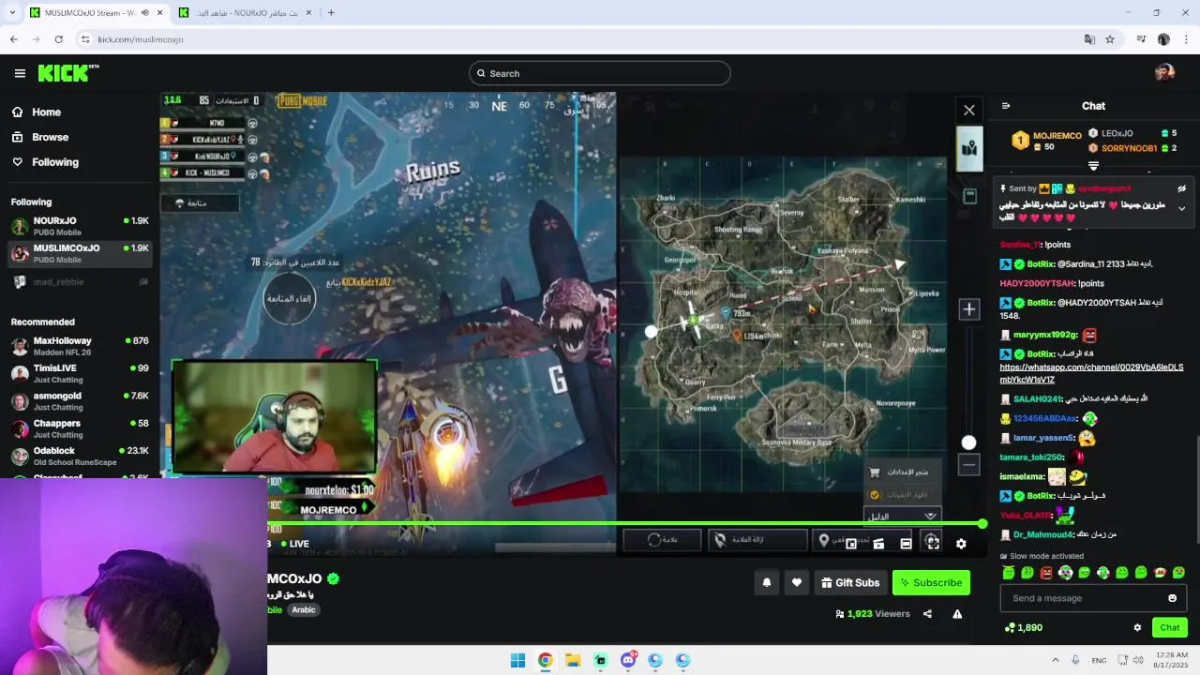Image resolution: width=1200 pixels, height=675 pixels.
Task: Switch player to theater mode
Action: pyautogui.click(x=906, y=544)
